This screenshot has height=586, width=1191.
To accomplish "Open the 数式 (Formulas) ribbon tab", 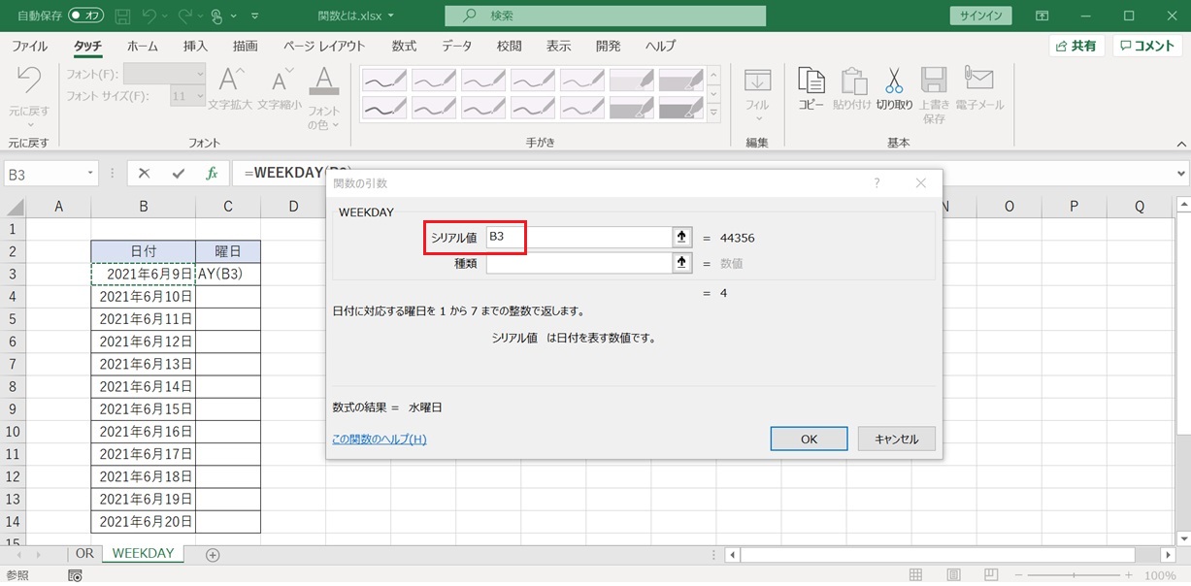I will tap(404, 47).
